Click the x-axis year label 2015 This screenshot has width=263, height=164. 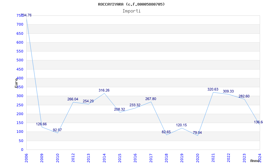coord(120,158)
